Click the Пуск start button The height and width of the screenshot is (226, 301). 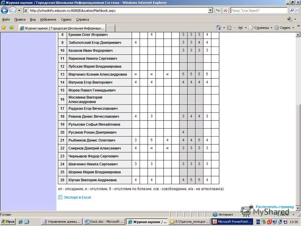point(8,222)
